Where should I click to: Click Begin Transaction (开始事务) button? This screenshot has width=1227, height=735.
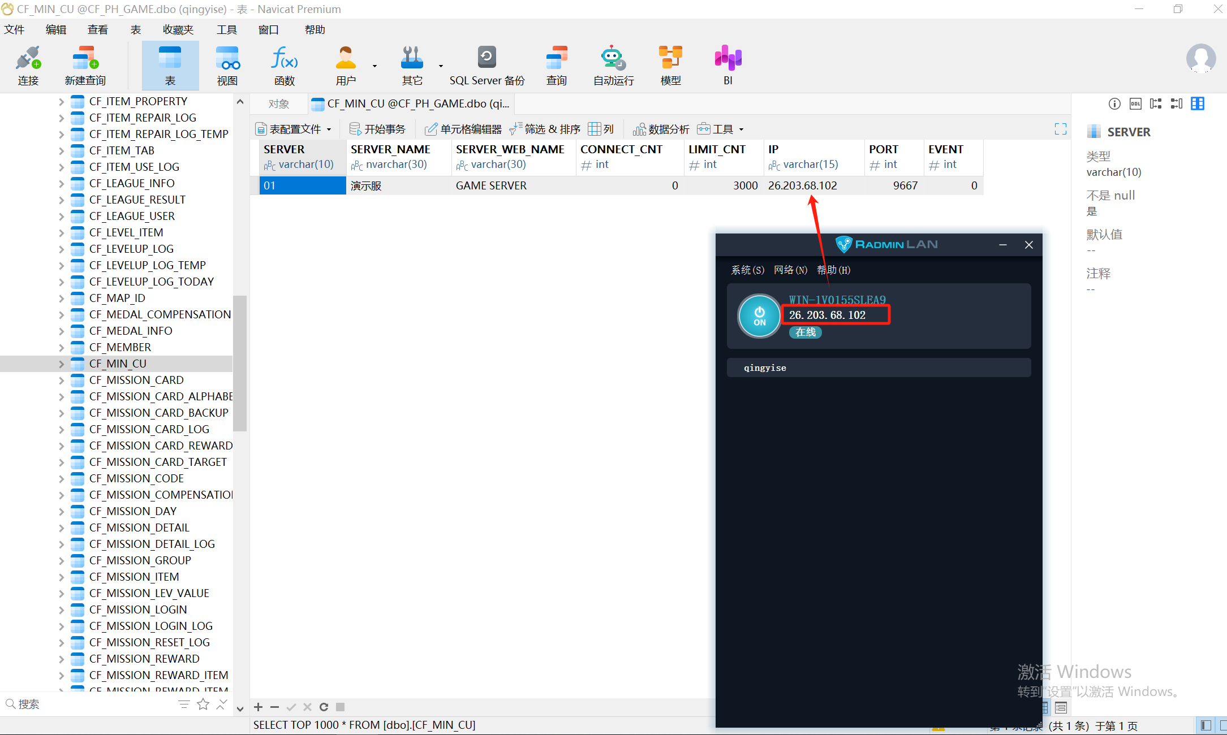(378, 129)
